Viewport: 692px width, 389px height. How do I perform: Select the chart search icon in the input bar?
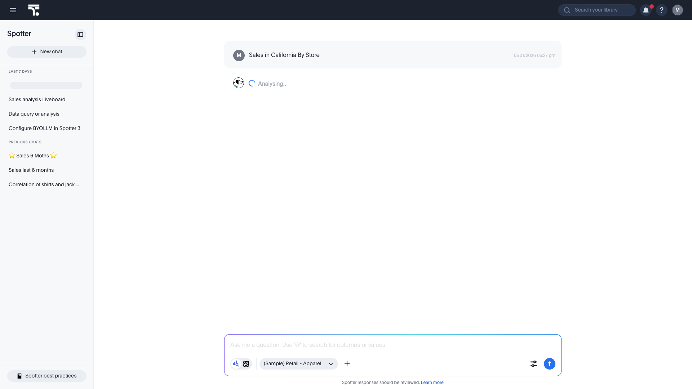tap(236, 364)
